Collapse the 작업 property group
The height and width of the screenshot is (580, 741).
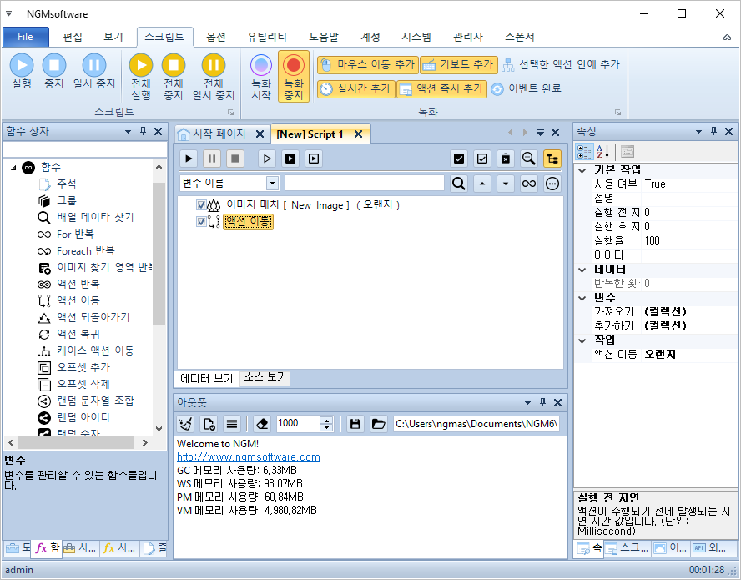[582, 340]
